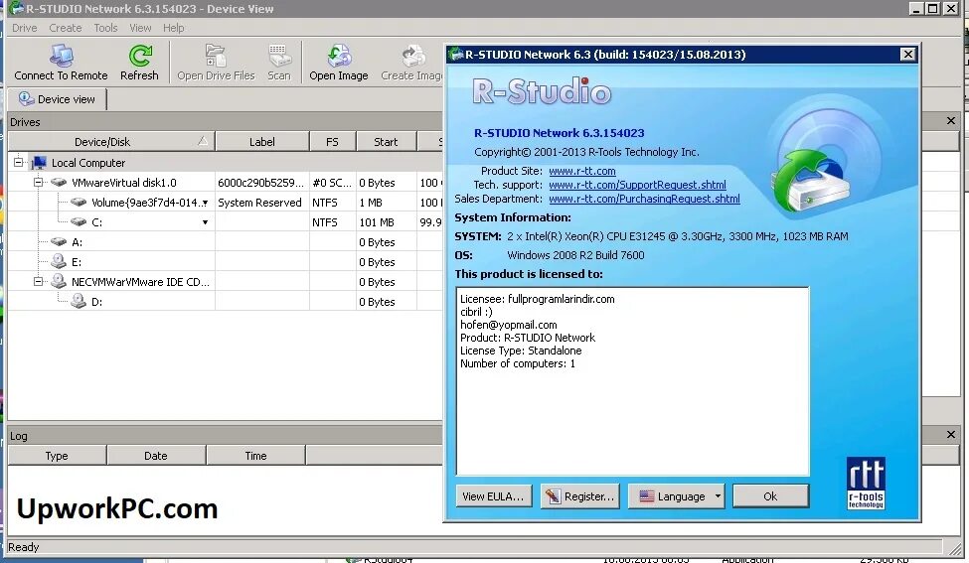Click the Refresh toolbar icon

[140, 56]
